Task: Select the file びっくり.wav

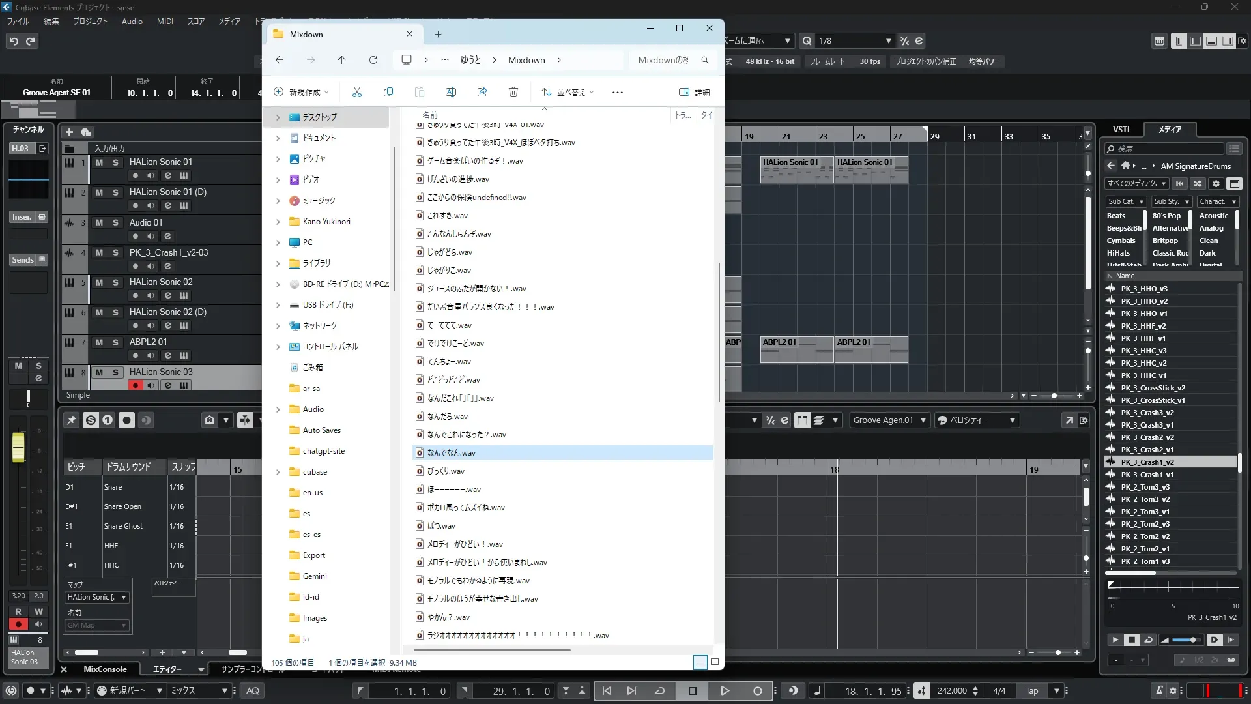Action: point(446,471)
